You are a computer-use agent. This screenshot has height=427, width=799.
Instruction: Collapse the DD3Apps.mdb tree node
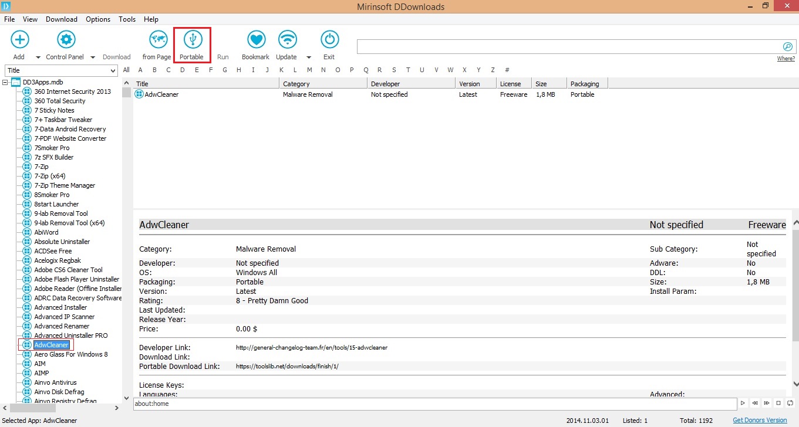5,83
